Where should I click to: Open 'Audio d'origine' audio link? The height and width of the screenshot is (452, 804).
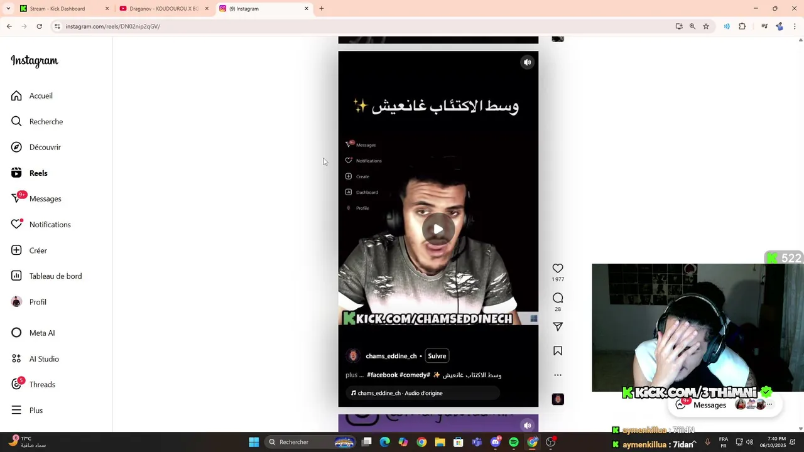click(x=423, y=393)
